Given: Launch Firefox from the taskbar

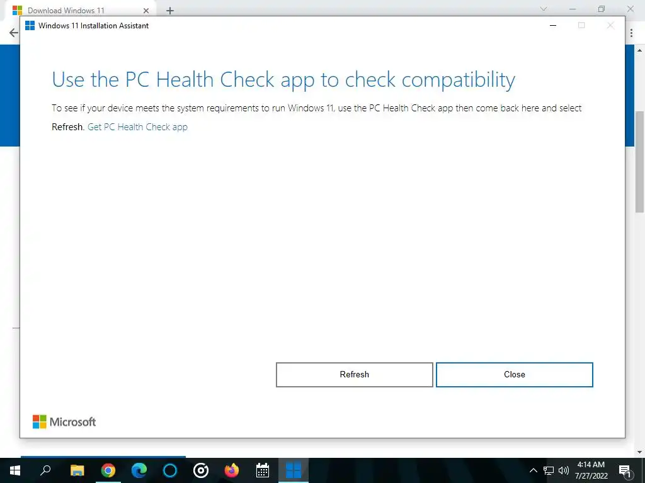Looking at the screenshot, I should click(x=232, y=470).
